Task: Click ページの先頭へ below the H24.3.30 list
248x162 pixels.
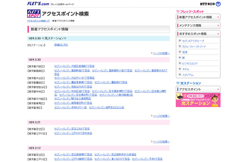Action: [161, 116]
